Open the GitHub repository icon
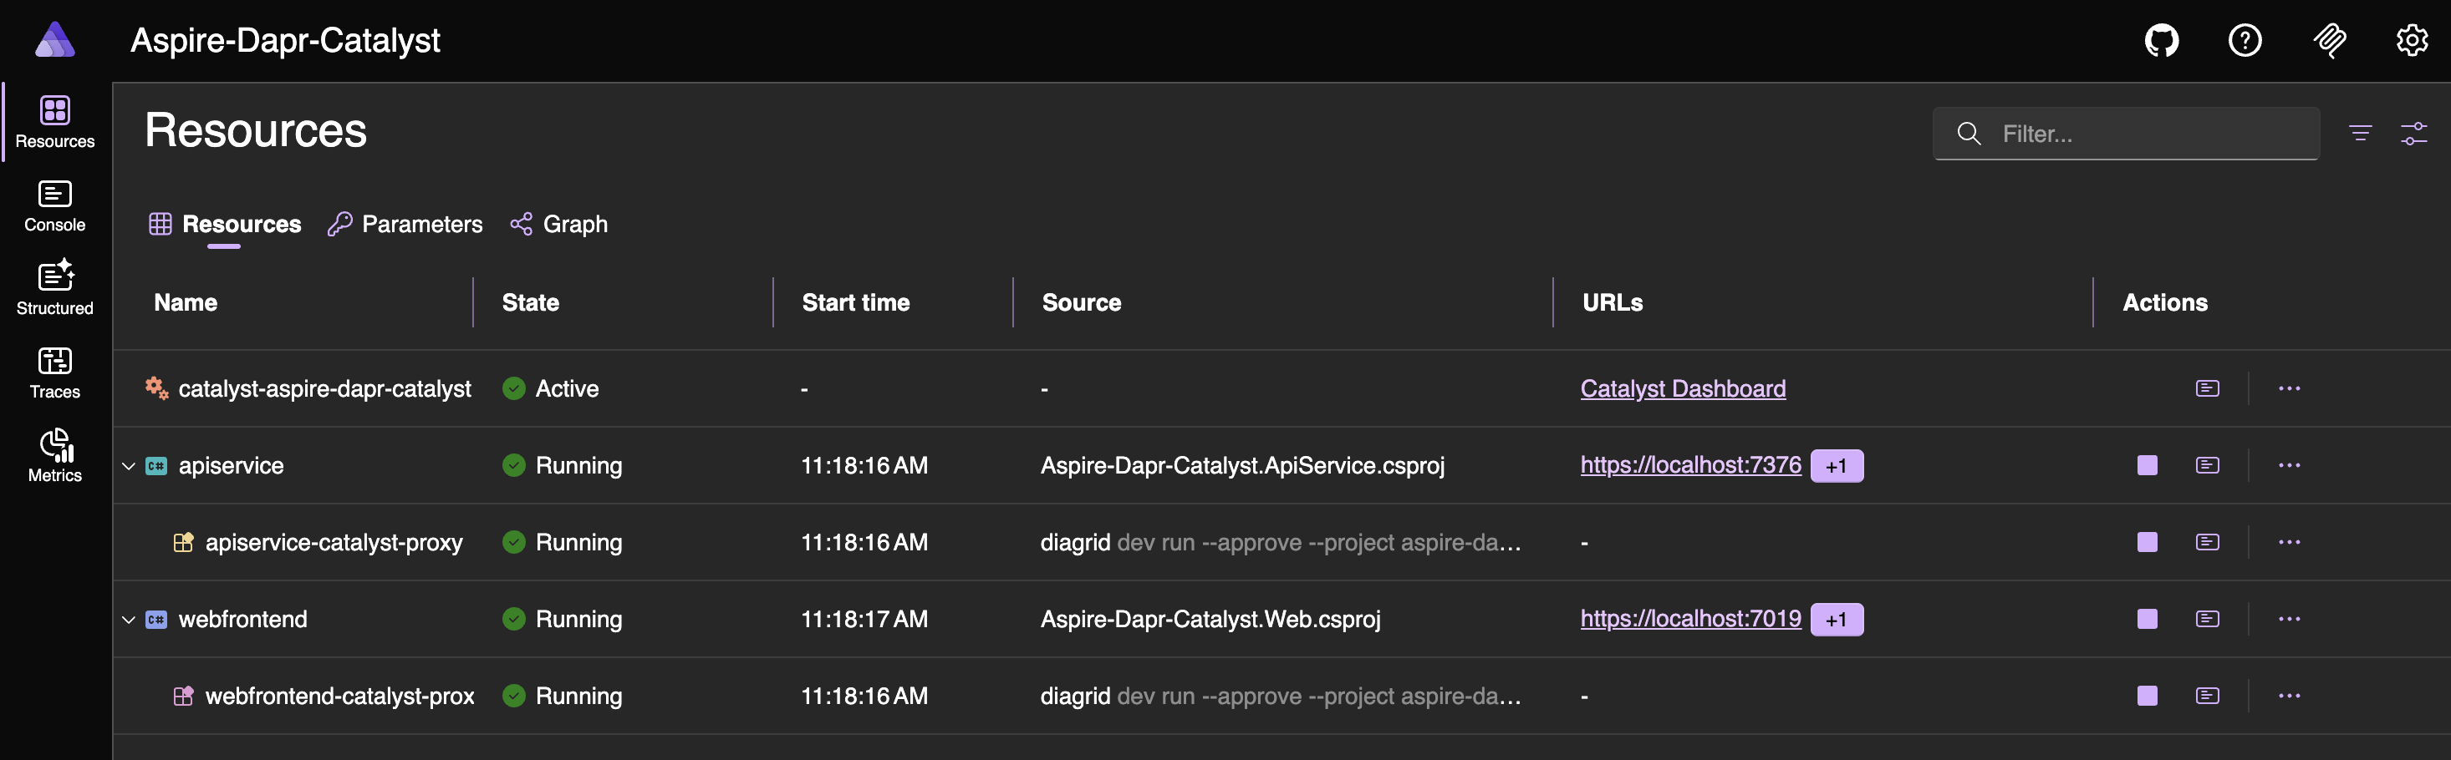 pyautogui.click(x=2161, y=40)
